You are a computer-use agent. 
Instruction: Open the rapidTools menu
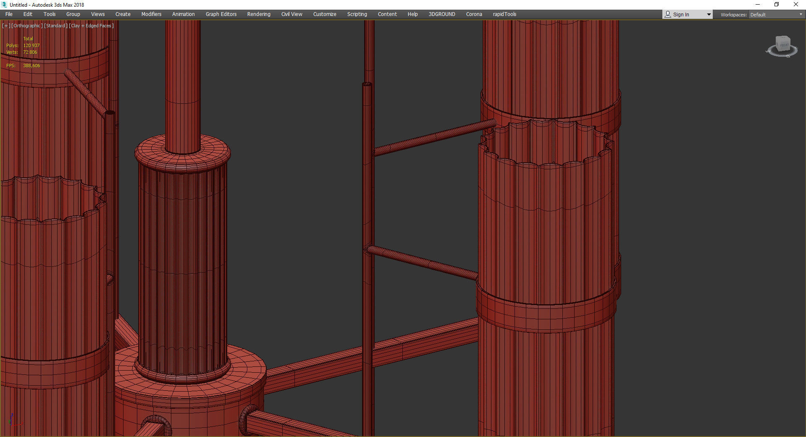[x=504, y=14]
